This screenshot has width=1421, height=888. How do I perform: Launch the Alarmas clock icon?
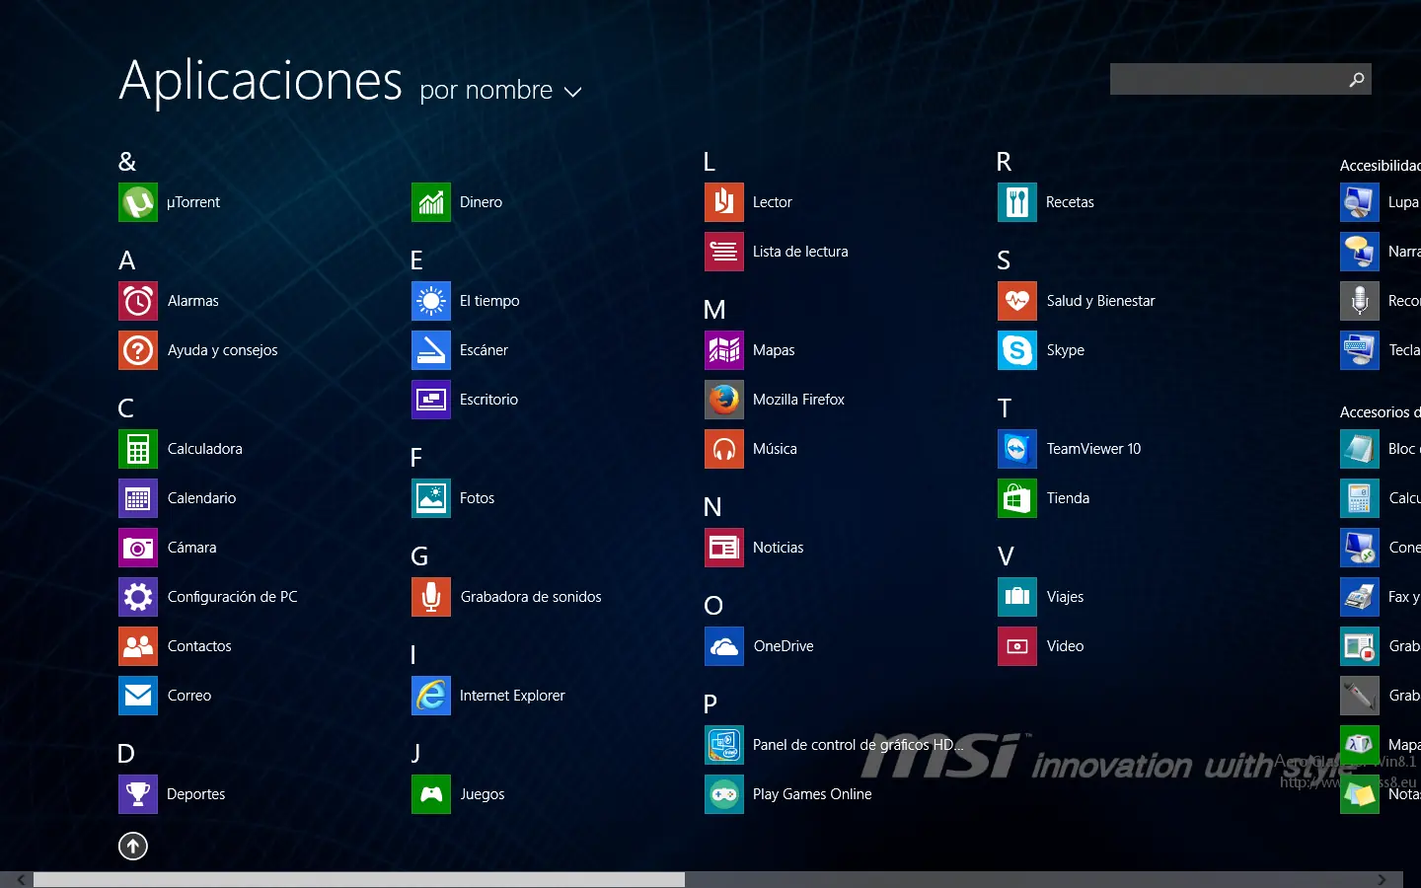(138, 301)
